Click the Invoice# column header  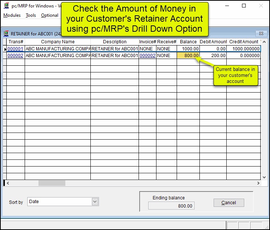coord(148,42)
